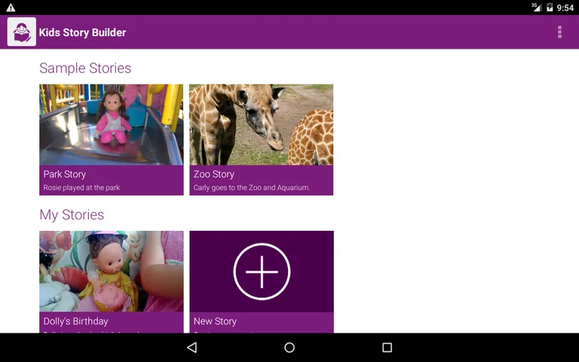Tap the 'Sample Stories' heading
579x362 pixels.
(85, 68)
